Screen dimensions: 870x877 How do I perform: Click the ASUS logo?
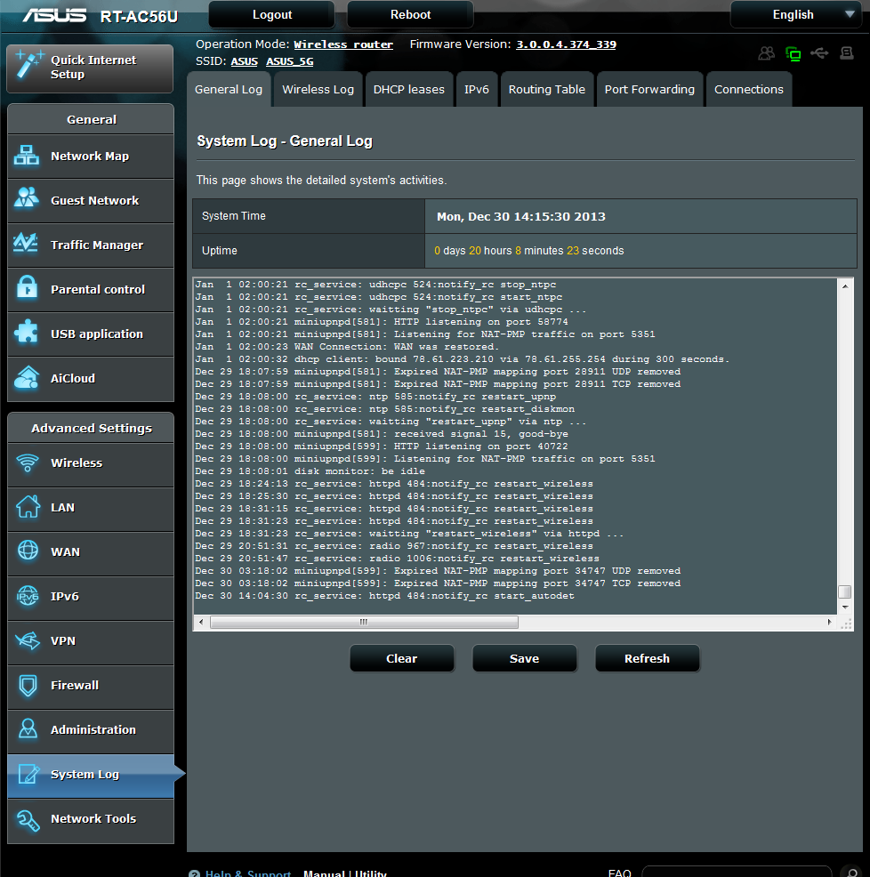coord(54,15)
